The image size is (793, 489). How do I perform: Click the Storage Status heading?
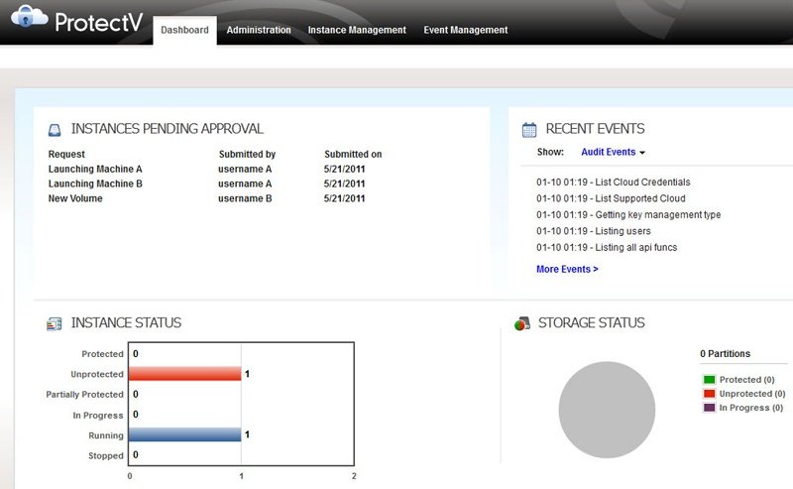[591, 322]
